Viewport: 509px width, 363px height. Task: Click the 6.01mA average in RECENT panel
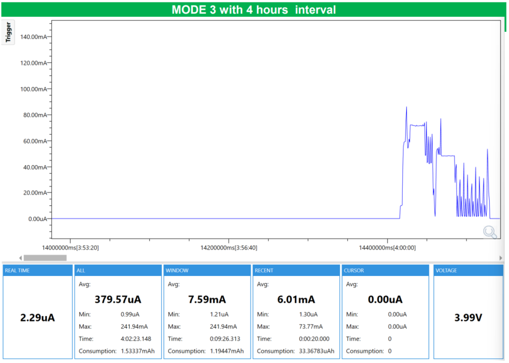[x=296, y=299]
